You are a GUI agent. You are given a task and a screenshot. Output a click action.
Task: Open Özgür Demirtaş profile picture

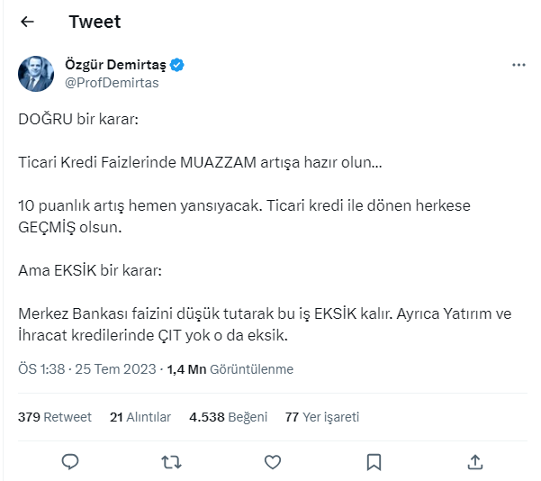click(x=35, y=74)
